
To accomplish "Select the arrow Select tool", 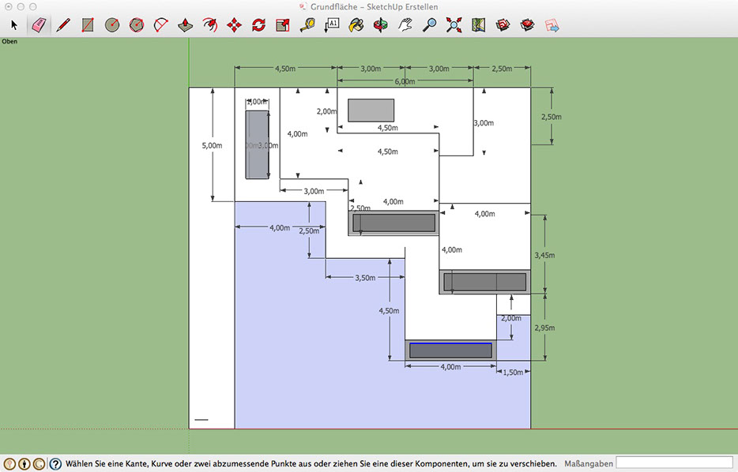I will tap(13, 25).
